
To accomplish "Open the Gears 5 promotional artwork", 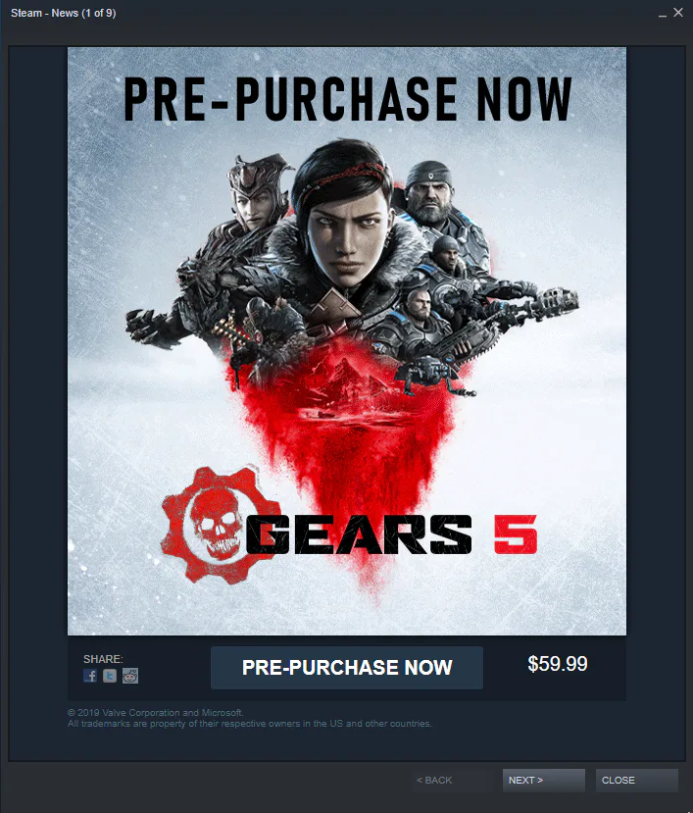I will pos(347,341).
